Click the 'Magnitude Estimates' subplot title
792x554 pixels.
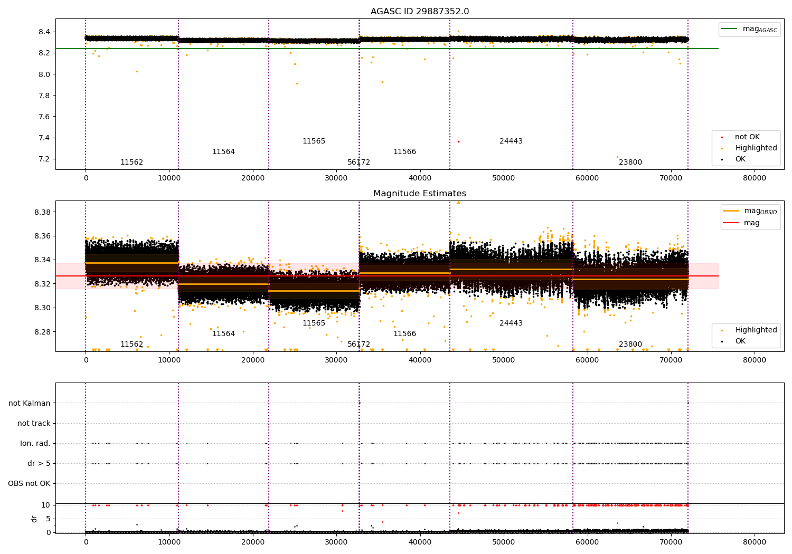point(420,194)
